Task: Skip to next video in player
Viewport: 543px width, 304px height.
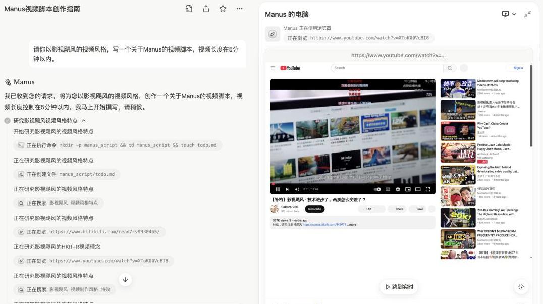Action: 287,189
